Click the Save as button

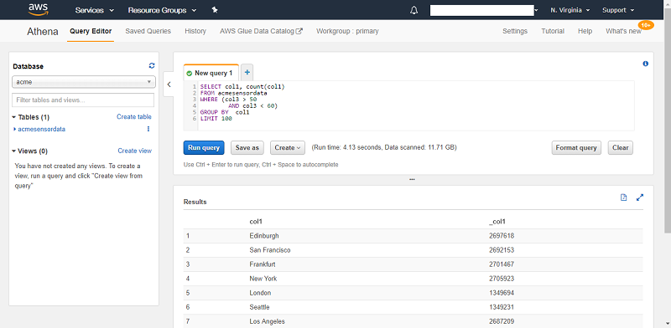(247, 148)
